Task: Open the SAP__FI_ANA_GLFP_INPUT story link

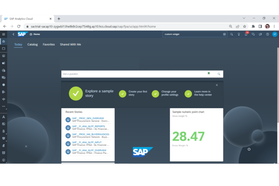Action: [87, 142]
